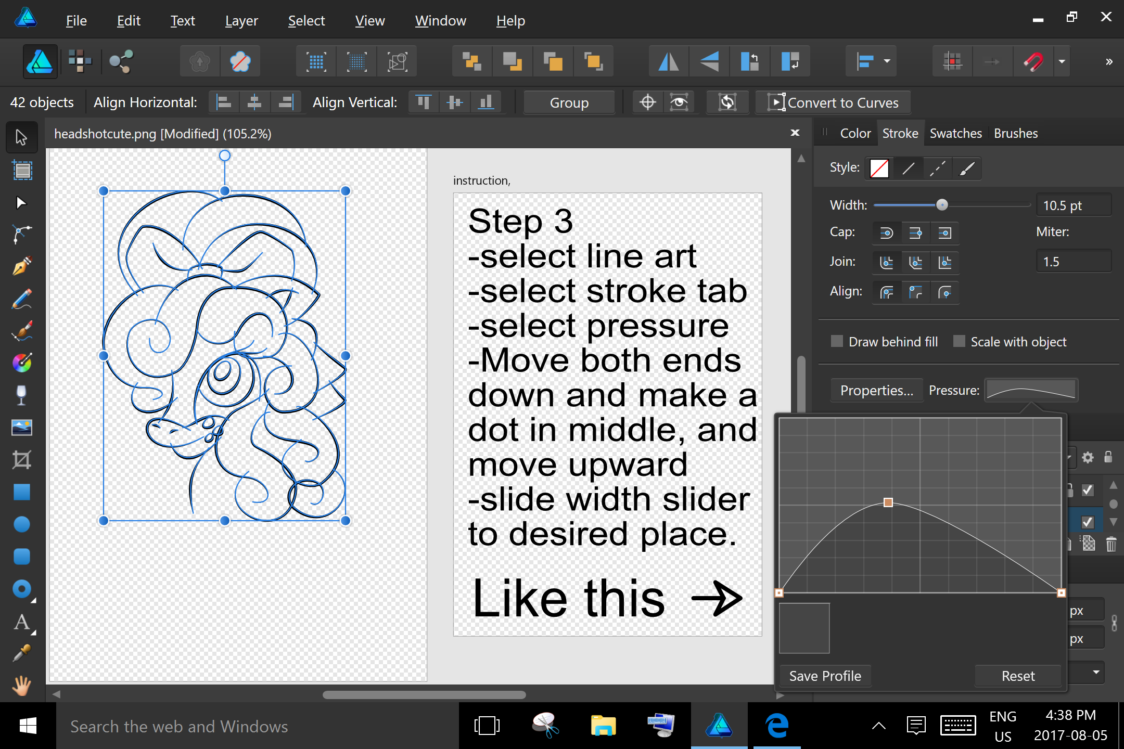The width and height of the screenshot is (1124, 749).
Task: Switch to the Pixel Persona
Action: pyautogui.click(x=79, y=61)
